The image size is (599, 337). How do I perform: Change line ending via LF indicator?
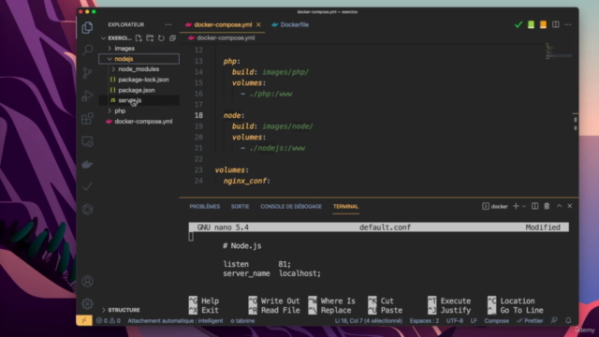[474, 320]
